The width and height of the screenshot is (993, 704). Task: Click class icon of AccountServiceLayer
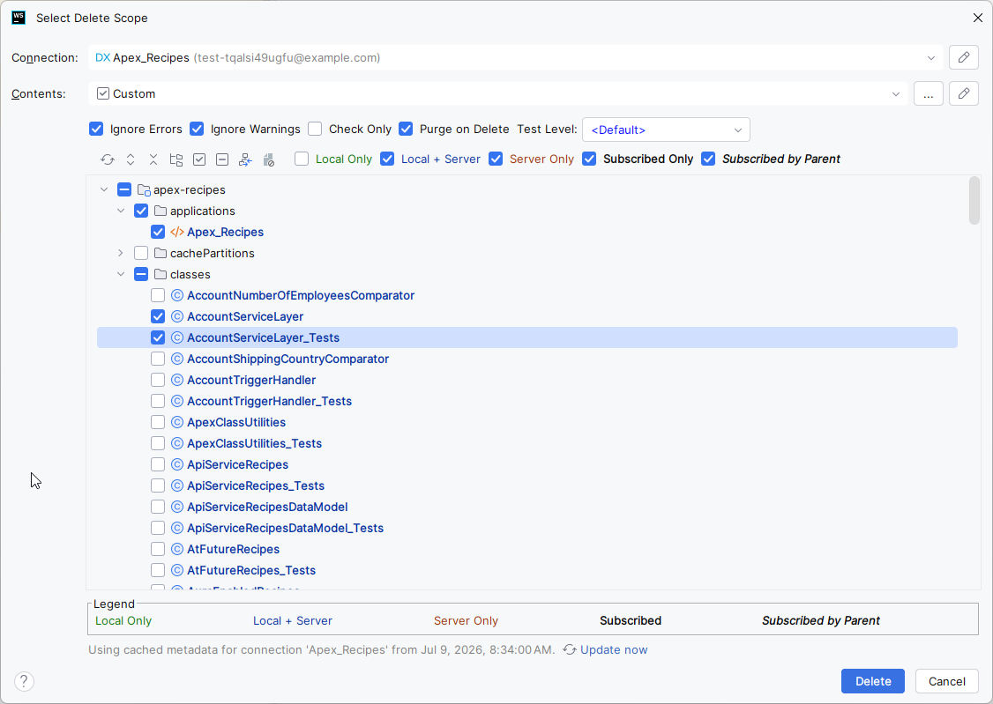point(177,316)
